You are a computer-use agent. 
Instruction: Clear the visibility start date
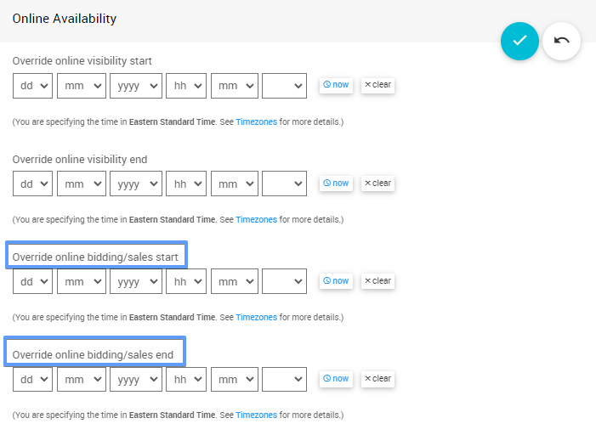(377, 85)
